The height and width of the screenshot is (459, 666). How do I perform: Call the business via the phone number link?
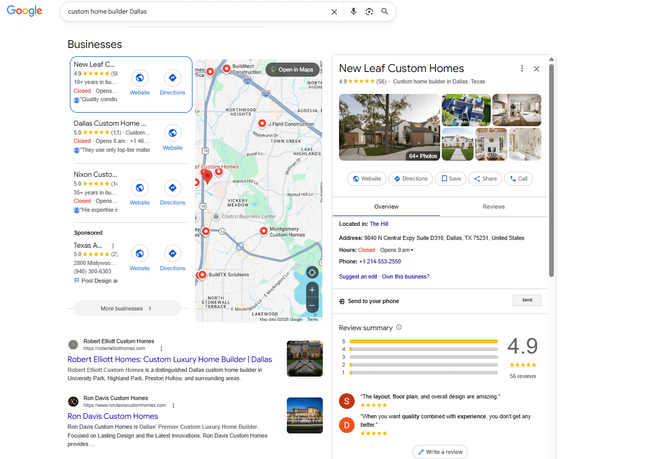pyautogui.click(x=380, y=262)
